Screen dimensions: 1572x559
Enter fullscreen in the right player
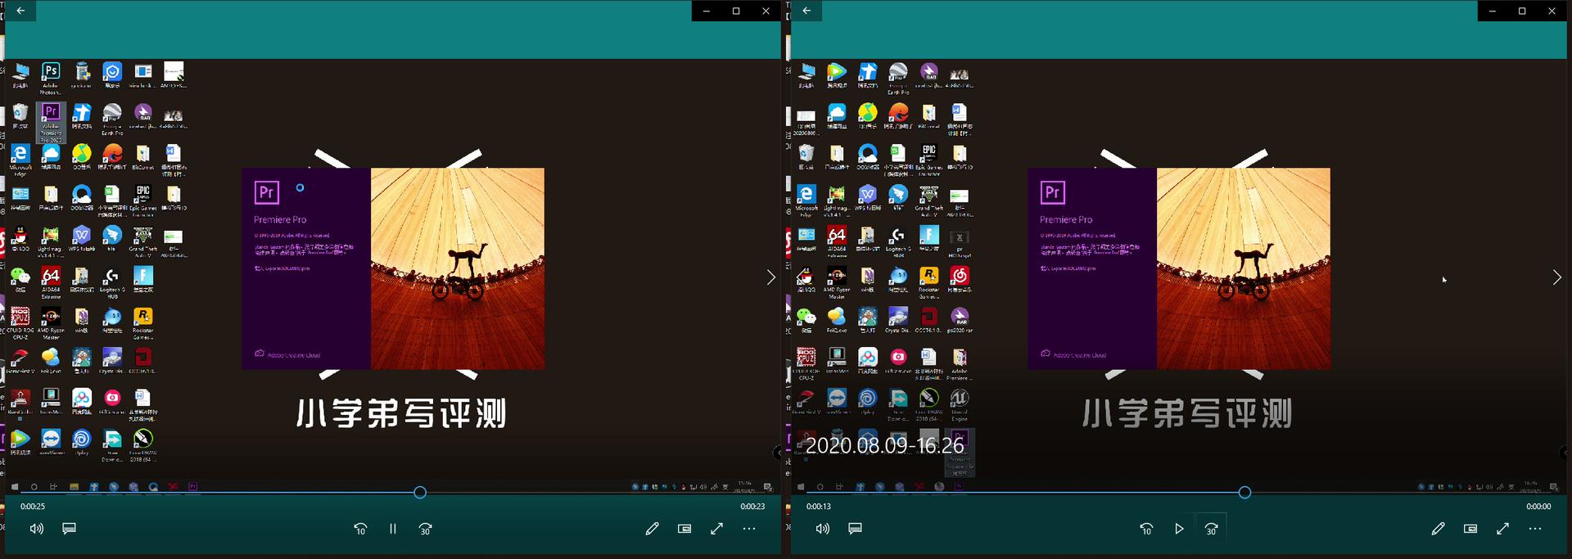(x=1503, y=529)
